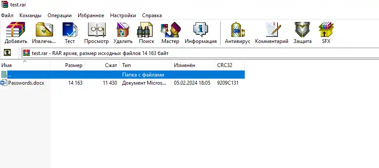Open the Команды menu
Viewport: 379px width, 168px height.
[x=31, y=15]
